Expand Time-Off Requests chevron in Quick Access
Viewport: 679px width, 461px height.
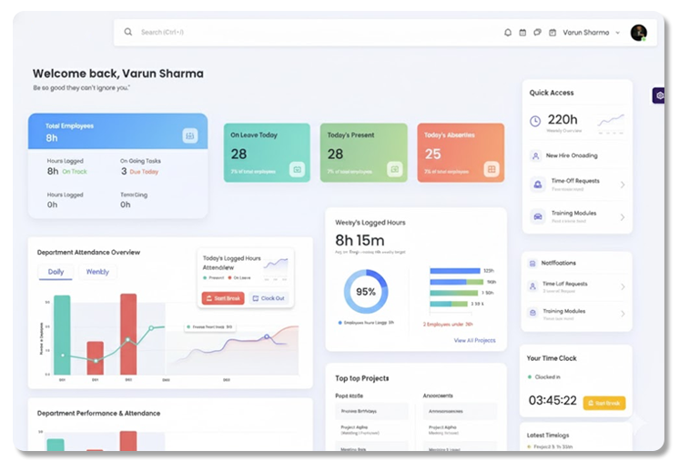(x=623, y=185)
